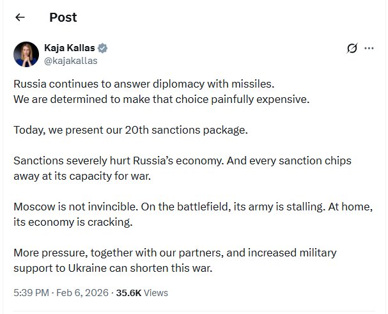Screen dimensions: 388x314
Task: Click the 5:39 PM timestamp link
Action: [29, 292]
